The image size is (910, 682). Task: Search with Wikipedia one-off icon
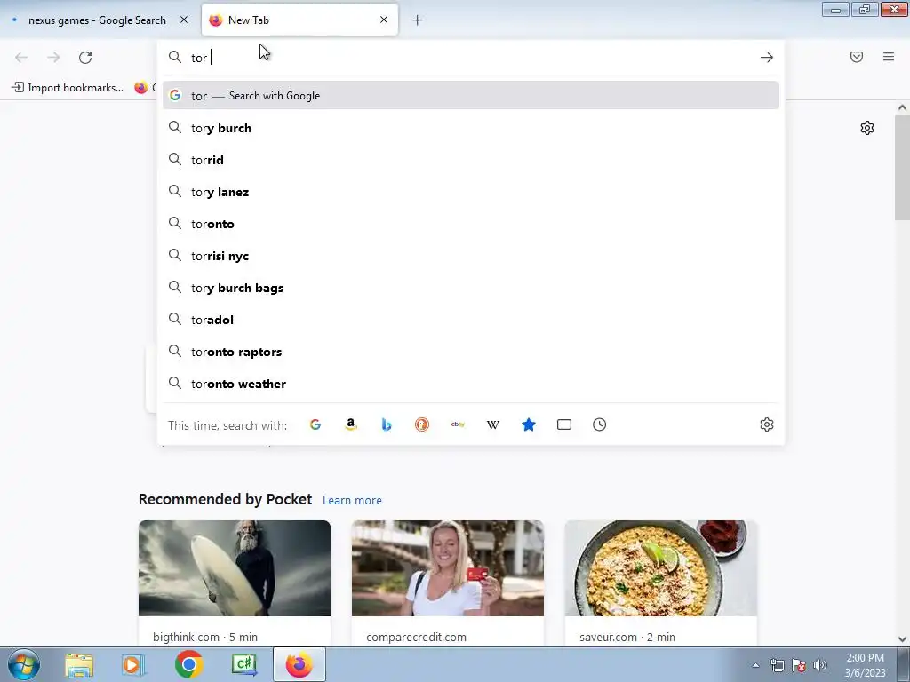pos(492,424)
